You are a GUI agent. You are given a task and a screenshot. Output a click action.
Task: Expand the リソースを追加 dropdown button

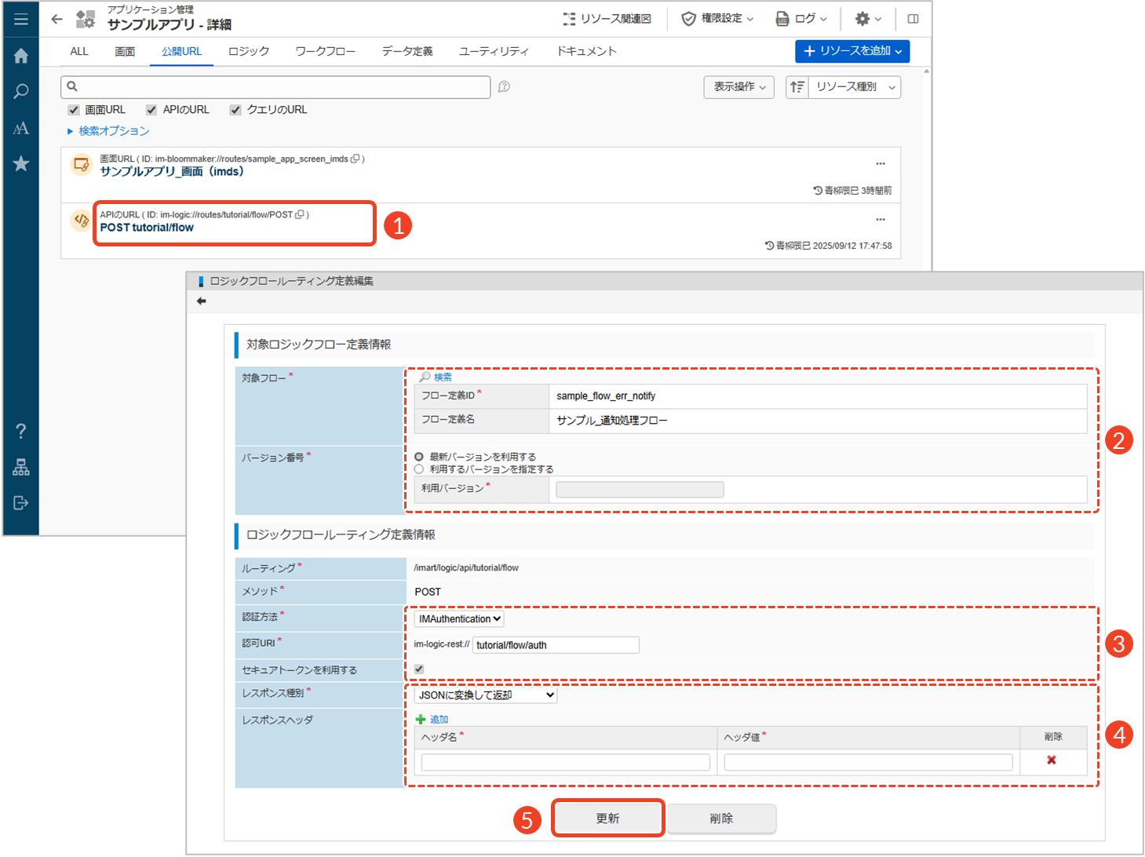[x=851, y=51]
